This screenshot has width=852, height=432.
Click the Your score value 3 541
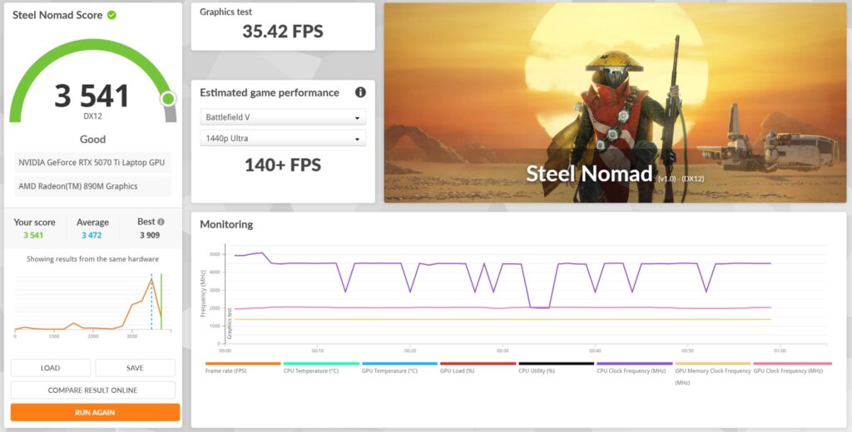33,236
